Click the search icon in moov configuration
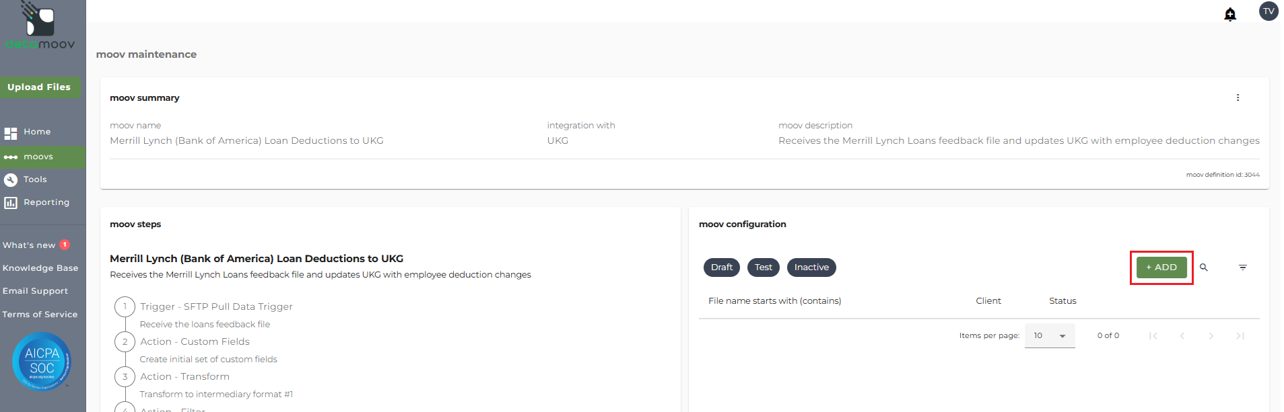Screen dimensions: 1284x412 pyautogui.click(x=1204, y=267)
